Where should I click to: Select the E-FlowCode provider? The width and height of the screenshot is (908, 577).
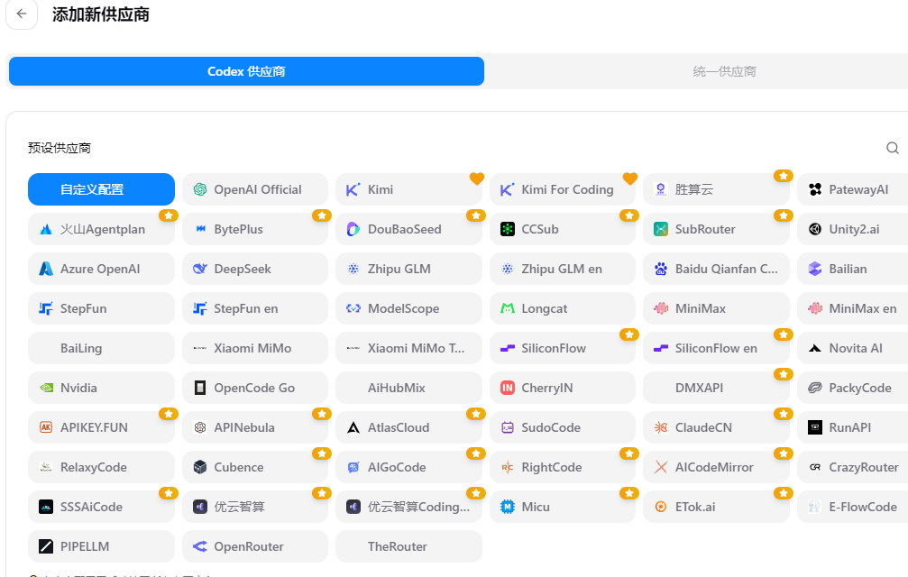click(x=852, y=507)
